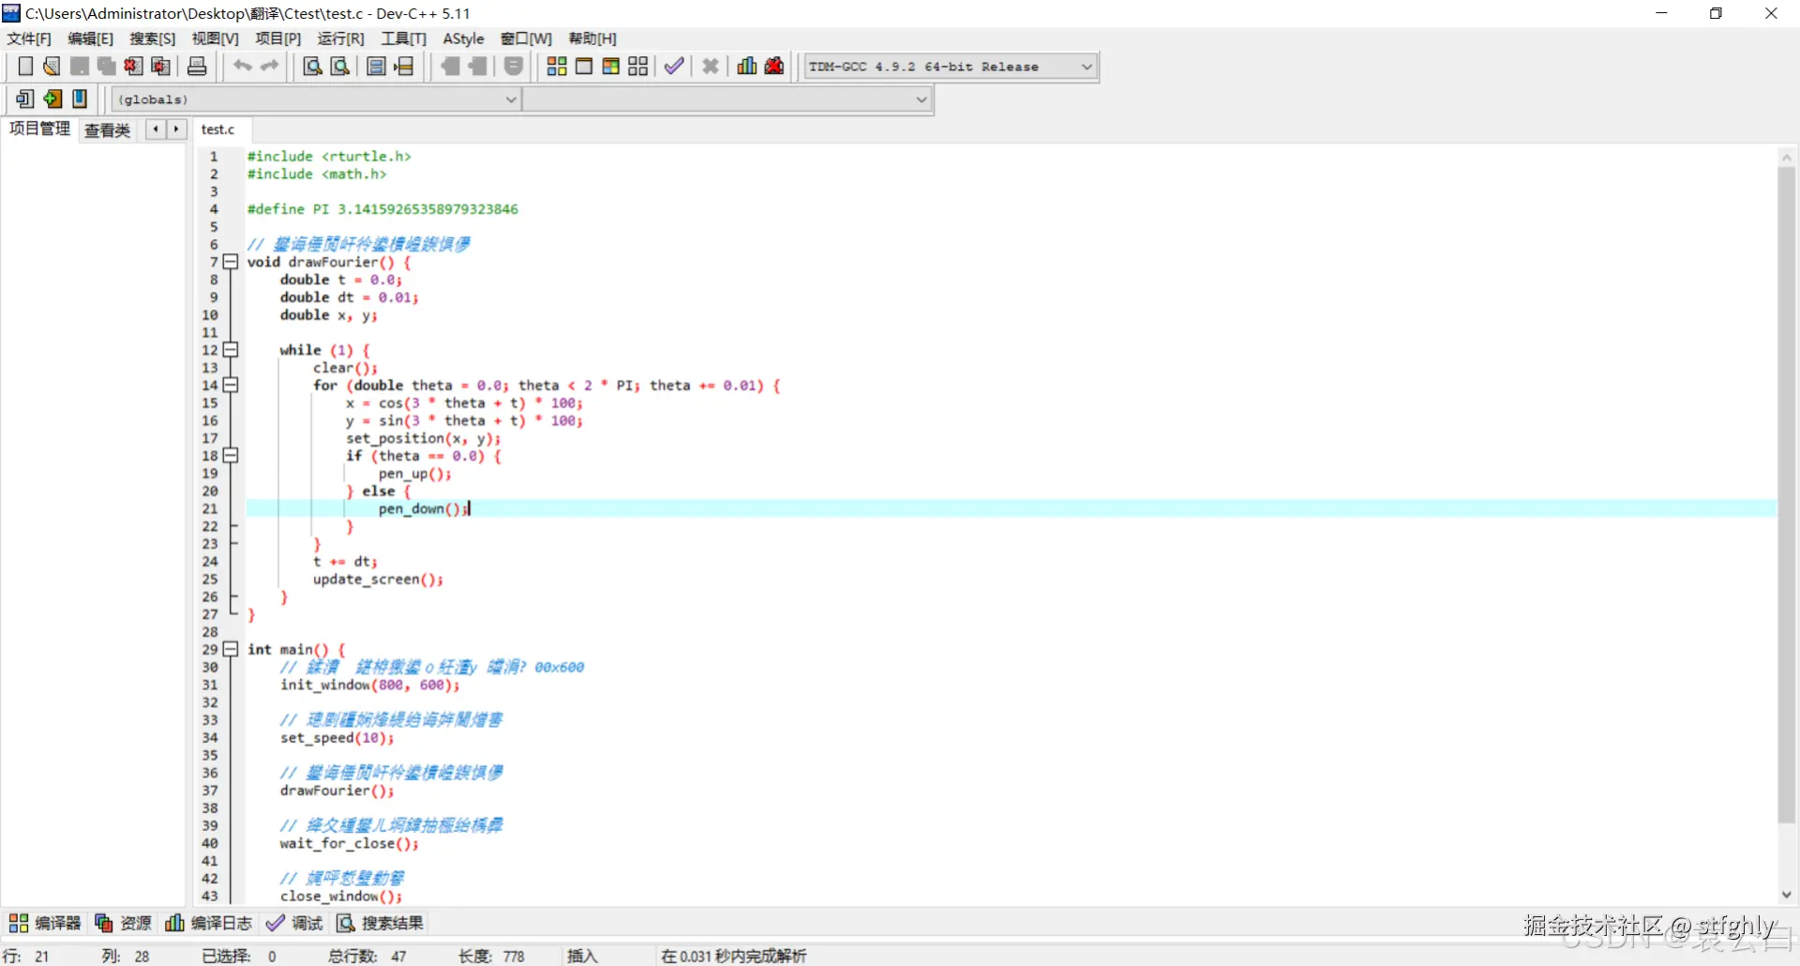Open the 搜索[S] menu

pyautogui.click(x=153, y=38)
